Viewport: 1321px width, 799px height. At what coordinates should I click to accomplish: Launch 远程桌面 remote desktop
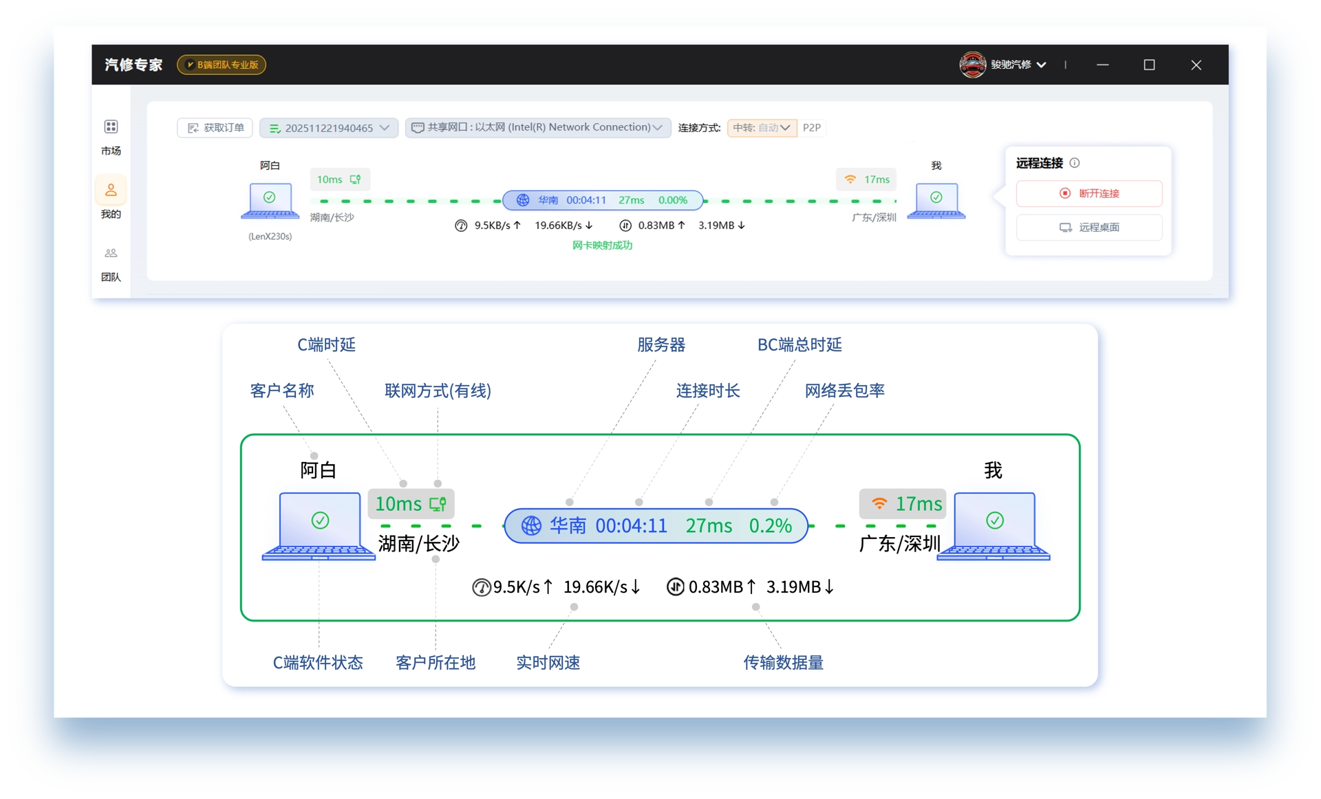(1088, 228)
